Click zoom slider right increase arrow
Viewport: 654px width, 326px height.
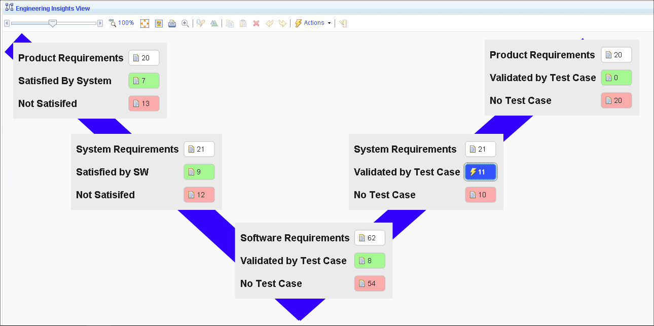click(100, 23)
